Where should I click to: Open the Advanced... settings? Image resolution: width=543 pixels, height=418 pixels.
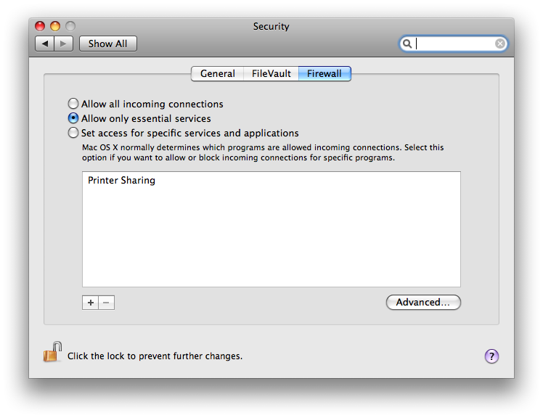coord(423,303)
